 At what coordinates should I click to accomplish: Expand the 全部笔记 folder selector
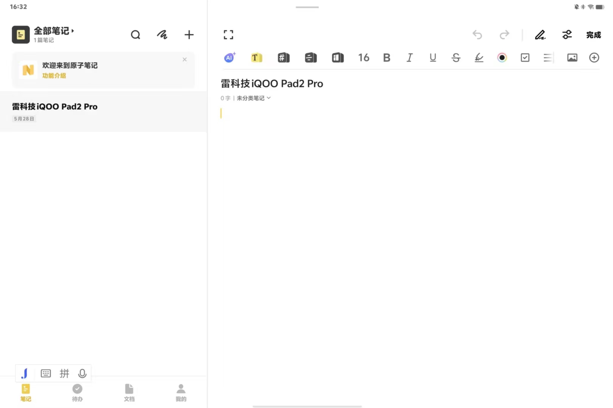(54, 31)
